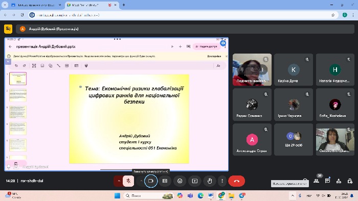Open the meeting chat icon
The width and height of the screenshot is (358, 201).
pyautogui.click(x=327, y=181)
